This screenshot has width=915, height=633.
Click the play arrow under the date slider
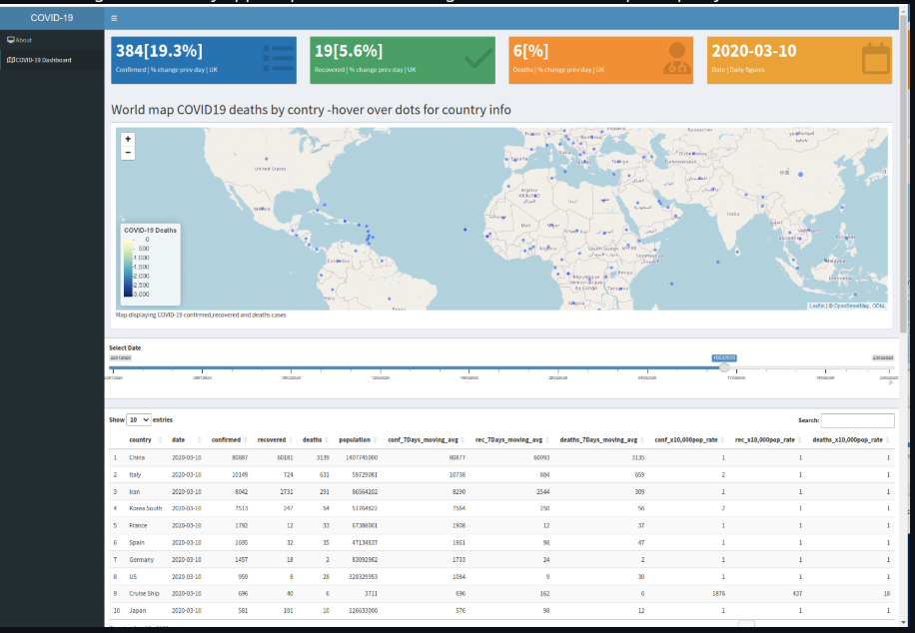click(891, 382)
